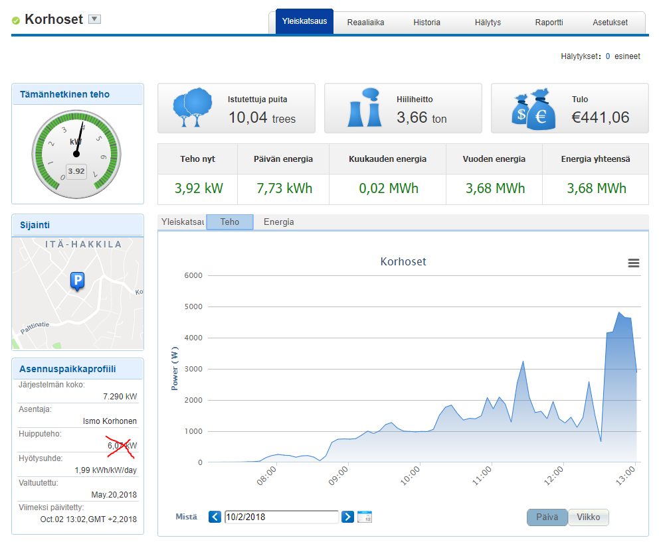
Task: Click the current power gauge dial
Action: pos(76,154)
